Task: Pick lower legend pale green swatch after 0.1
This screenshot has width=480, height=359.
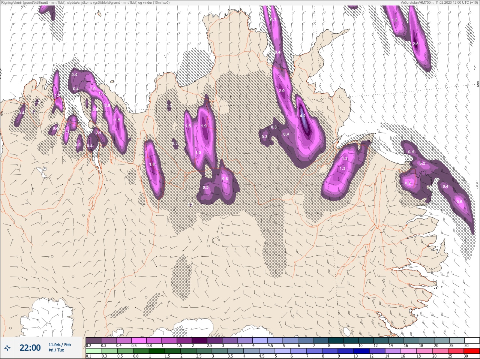Action: click(93, 351)
